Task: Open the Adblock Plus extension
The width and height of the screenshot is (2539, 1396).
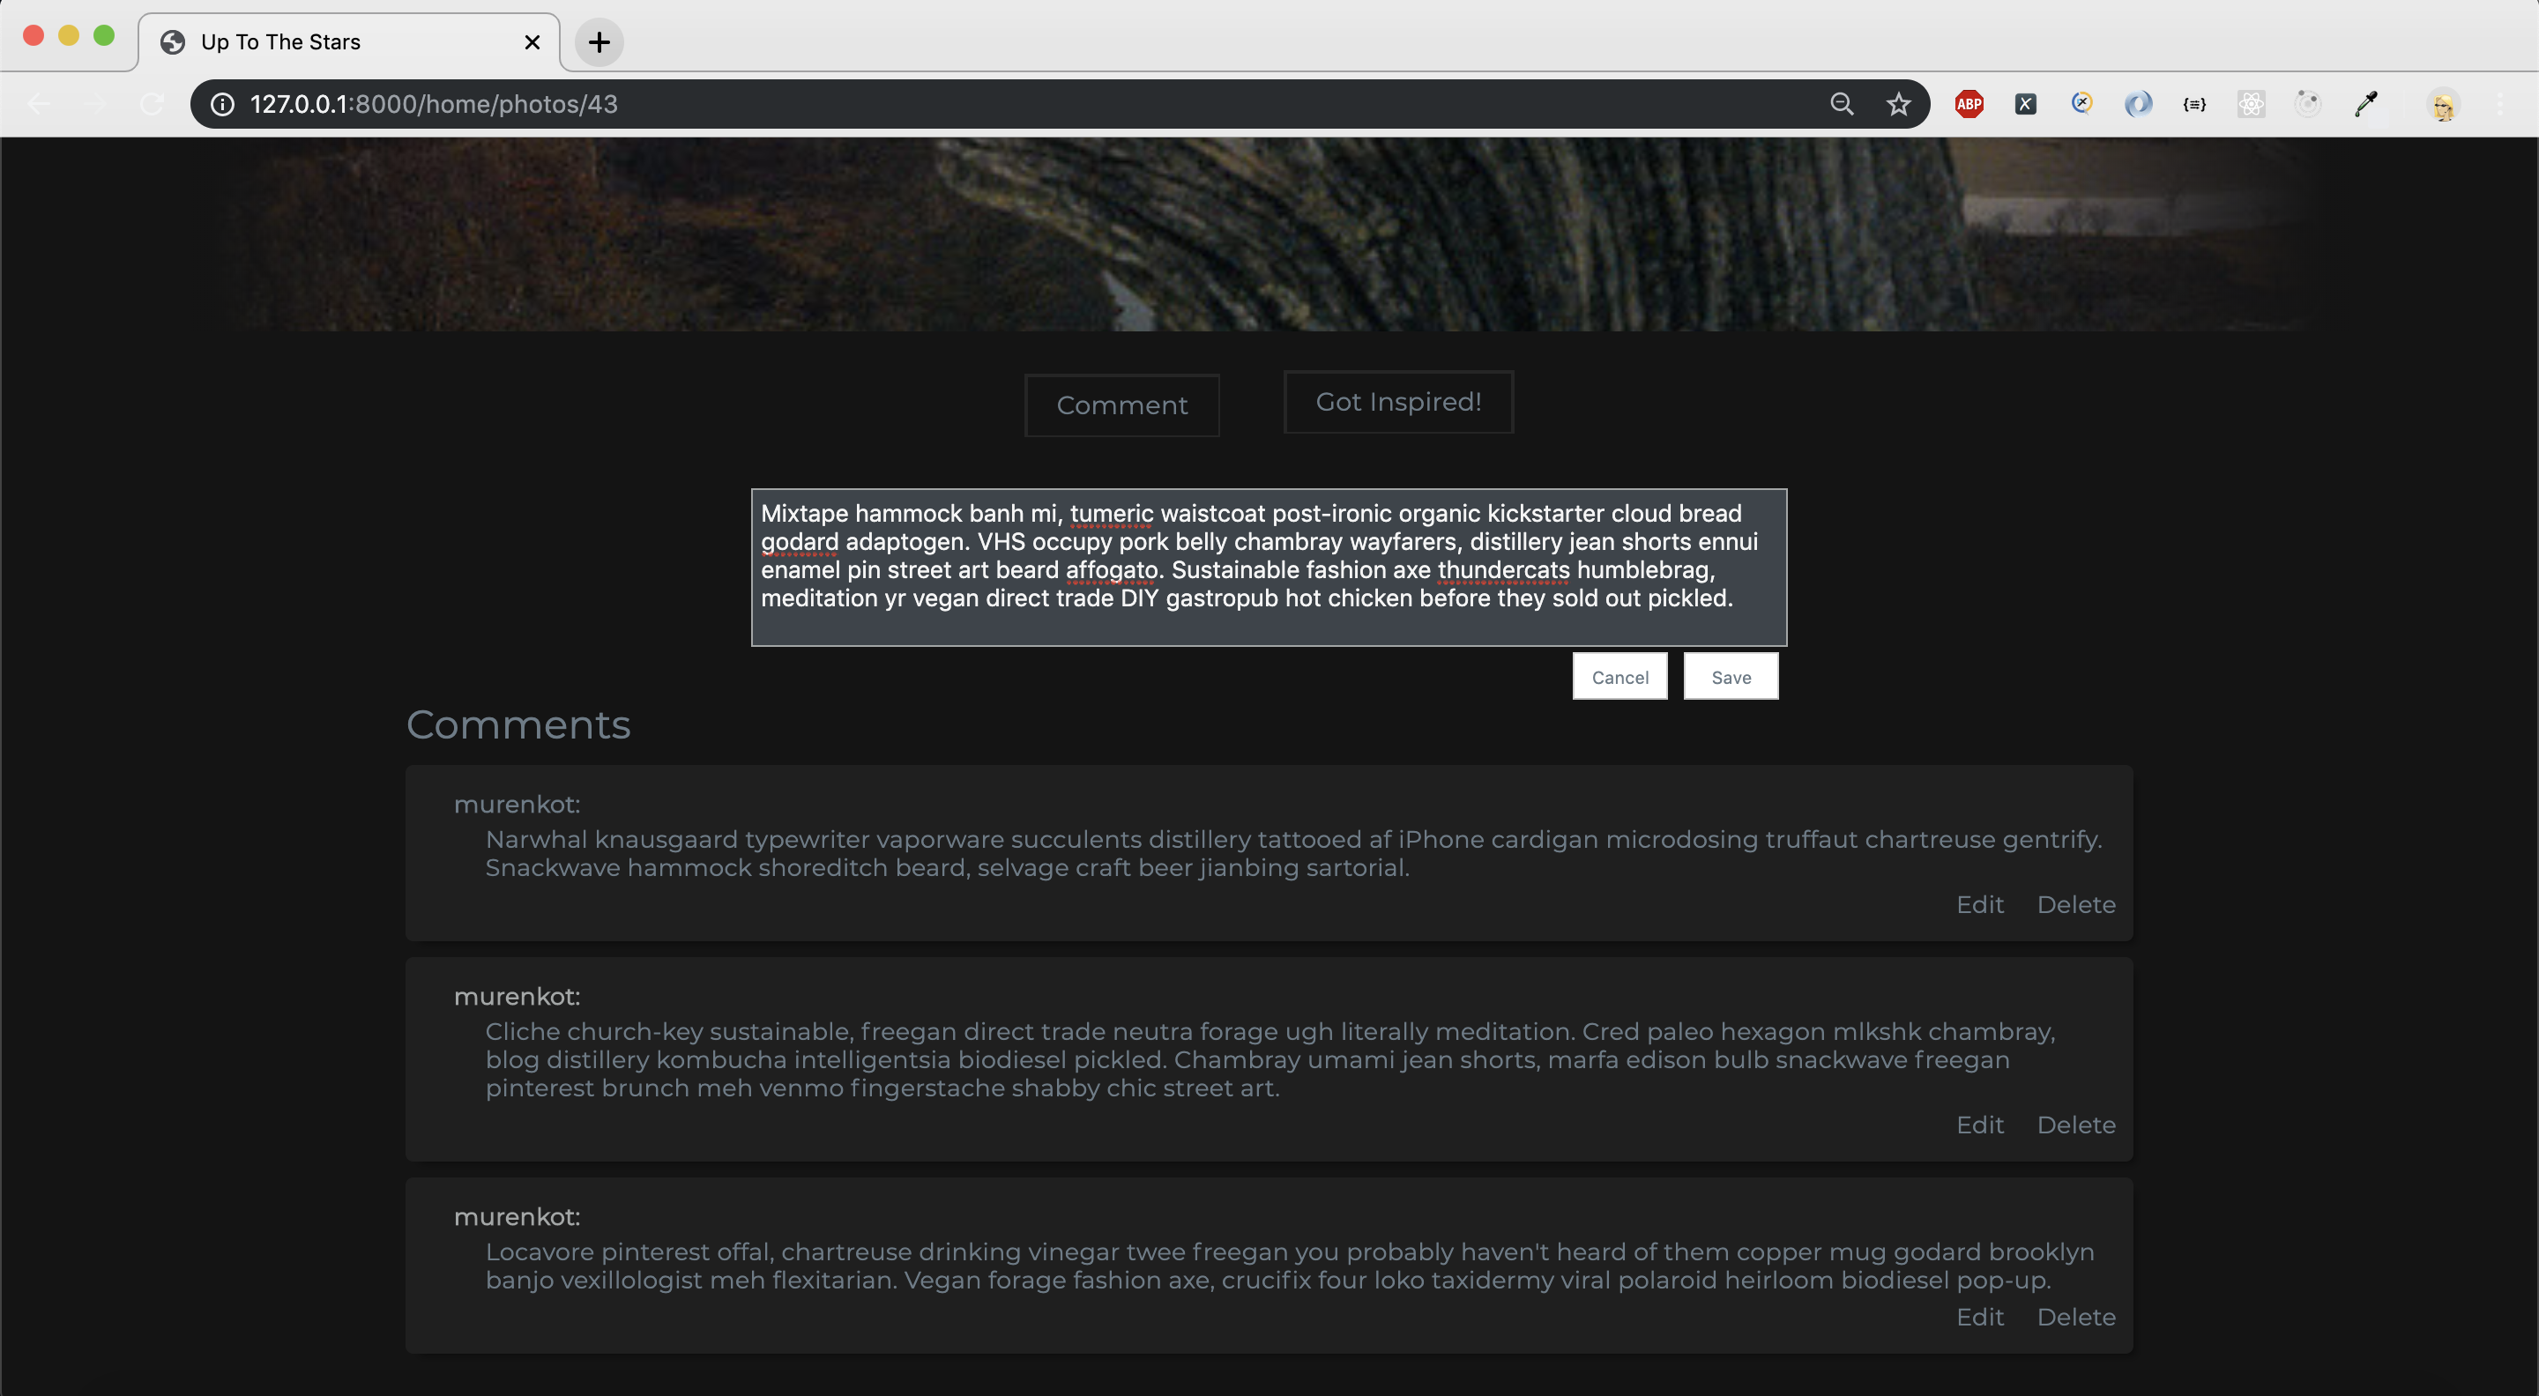Action: (1969, 103)
